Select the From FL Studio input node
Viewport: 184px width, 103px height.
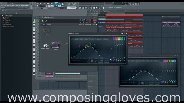(x=45, y=46)
